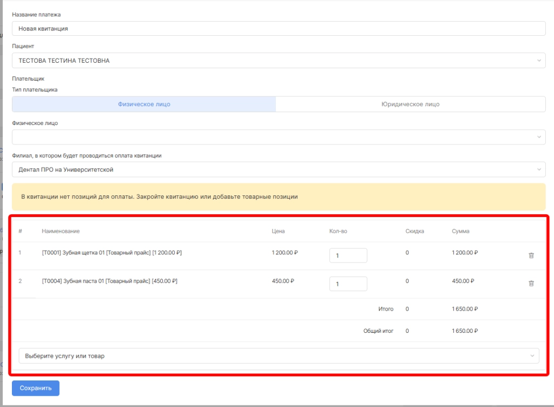Focus the Название платежа text field
Viewport: 554px width, 407px height.
(279, 28)
